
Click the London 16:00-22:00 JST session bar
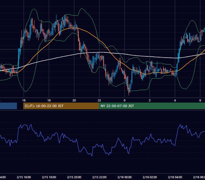pos(61,106)
